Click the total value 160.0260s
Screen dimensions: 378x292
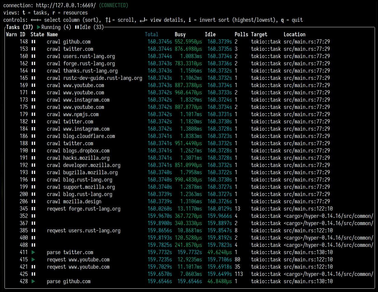click(x=160, y=209)
